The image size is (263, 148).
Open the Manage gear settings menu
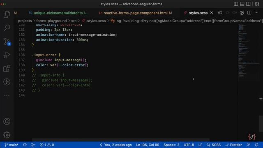[7, 135]
